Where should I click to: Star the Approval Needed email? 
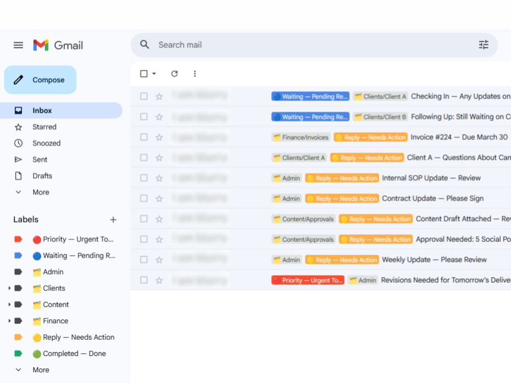[159, 240]
